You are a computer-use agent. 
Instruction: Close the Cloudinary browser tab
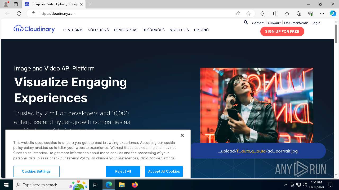point(81,4)
